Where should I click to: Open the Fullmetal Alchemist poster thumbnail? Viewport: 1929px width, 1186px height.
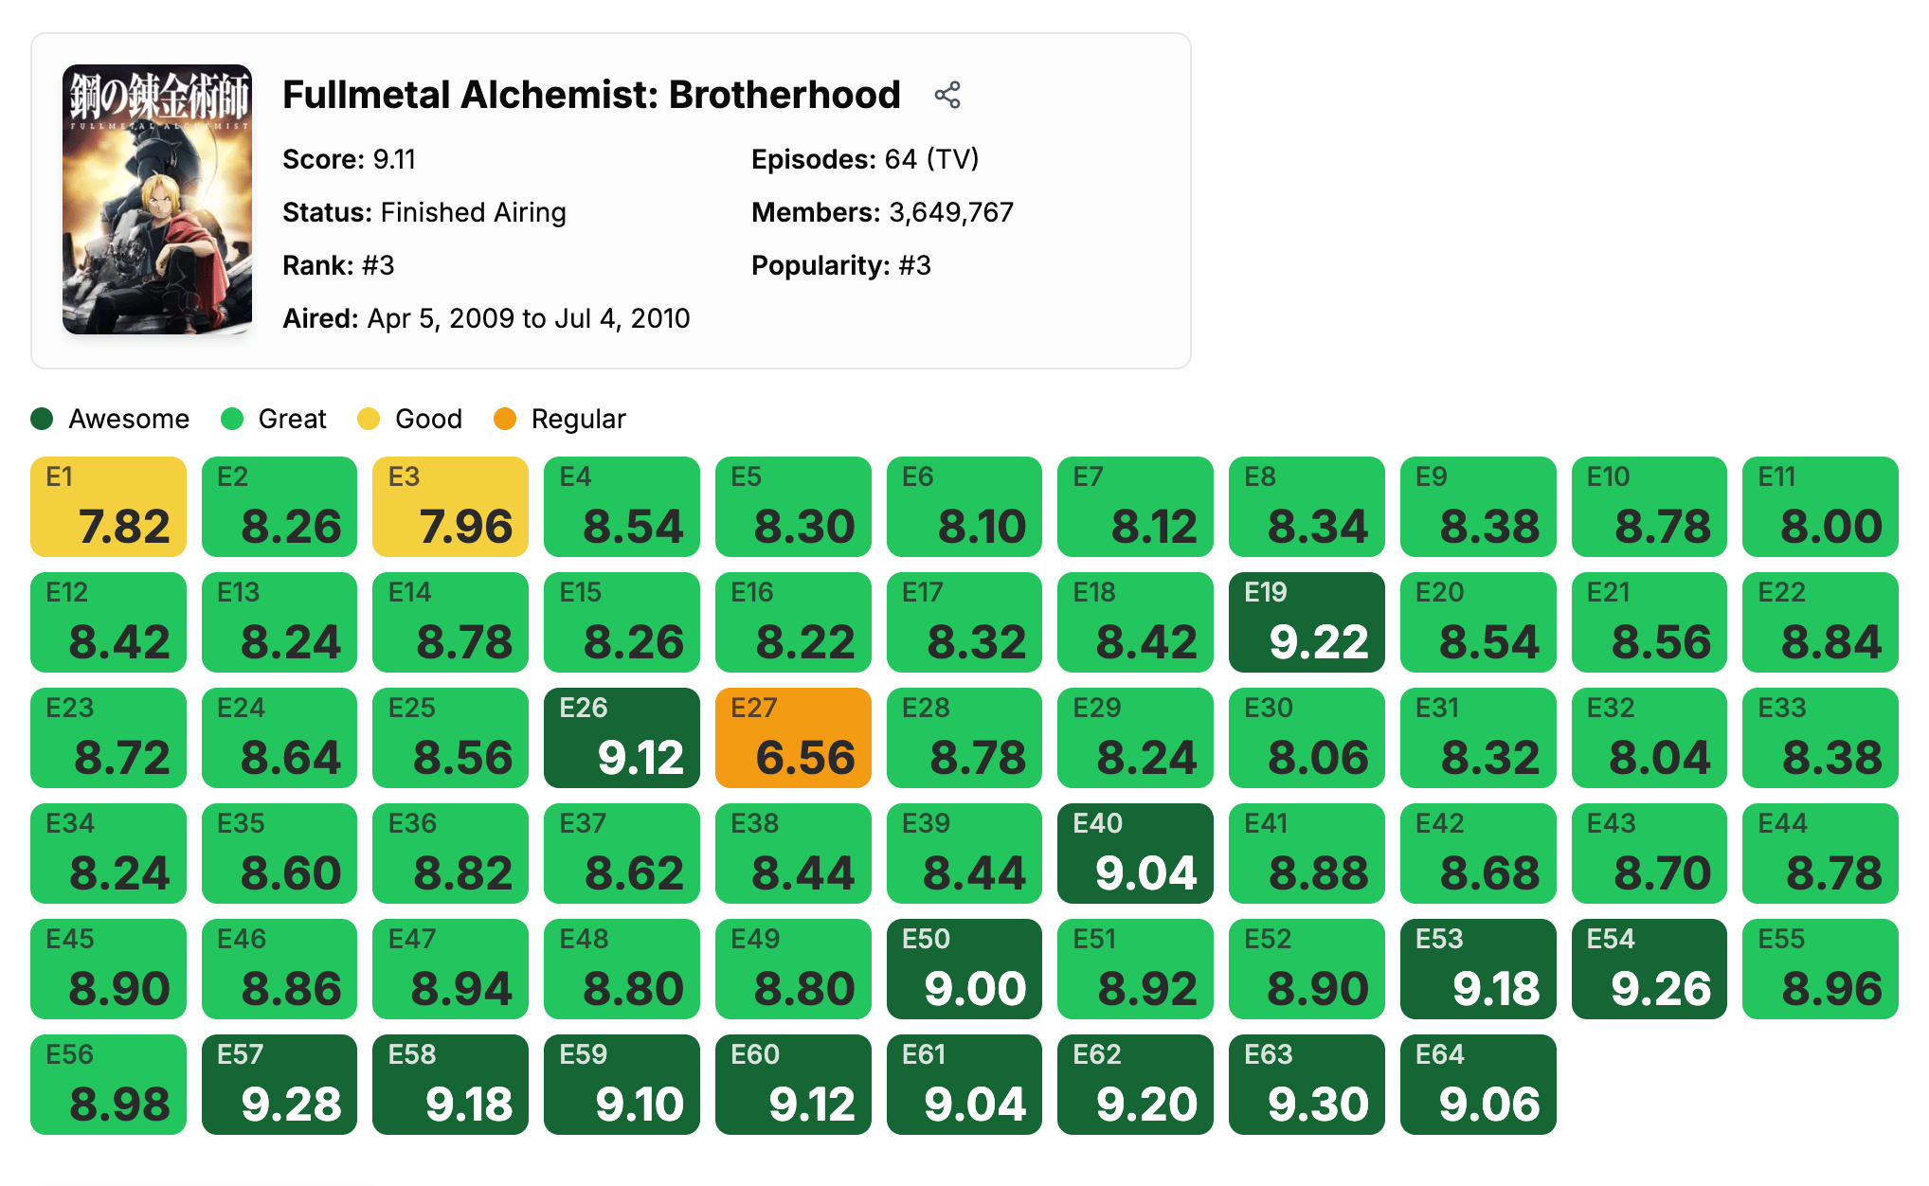[157, 199]
